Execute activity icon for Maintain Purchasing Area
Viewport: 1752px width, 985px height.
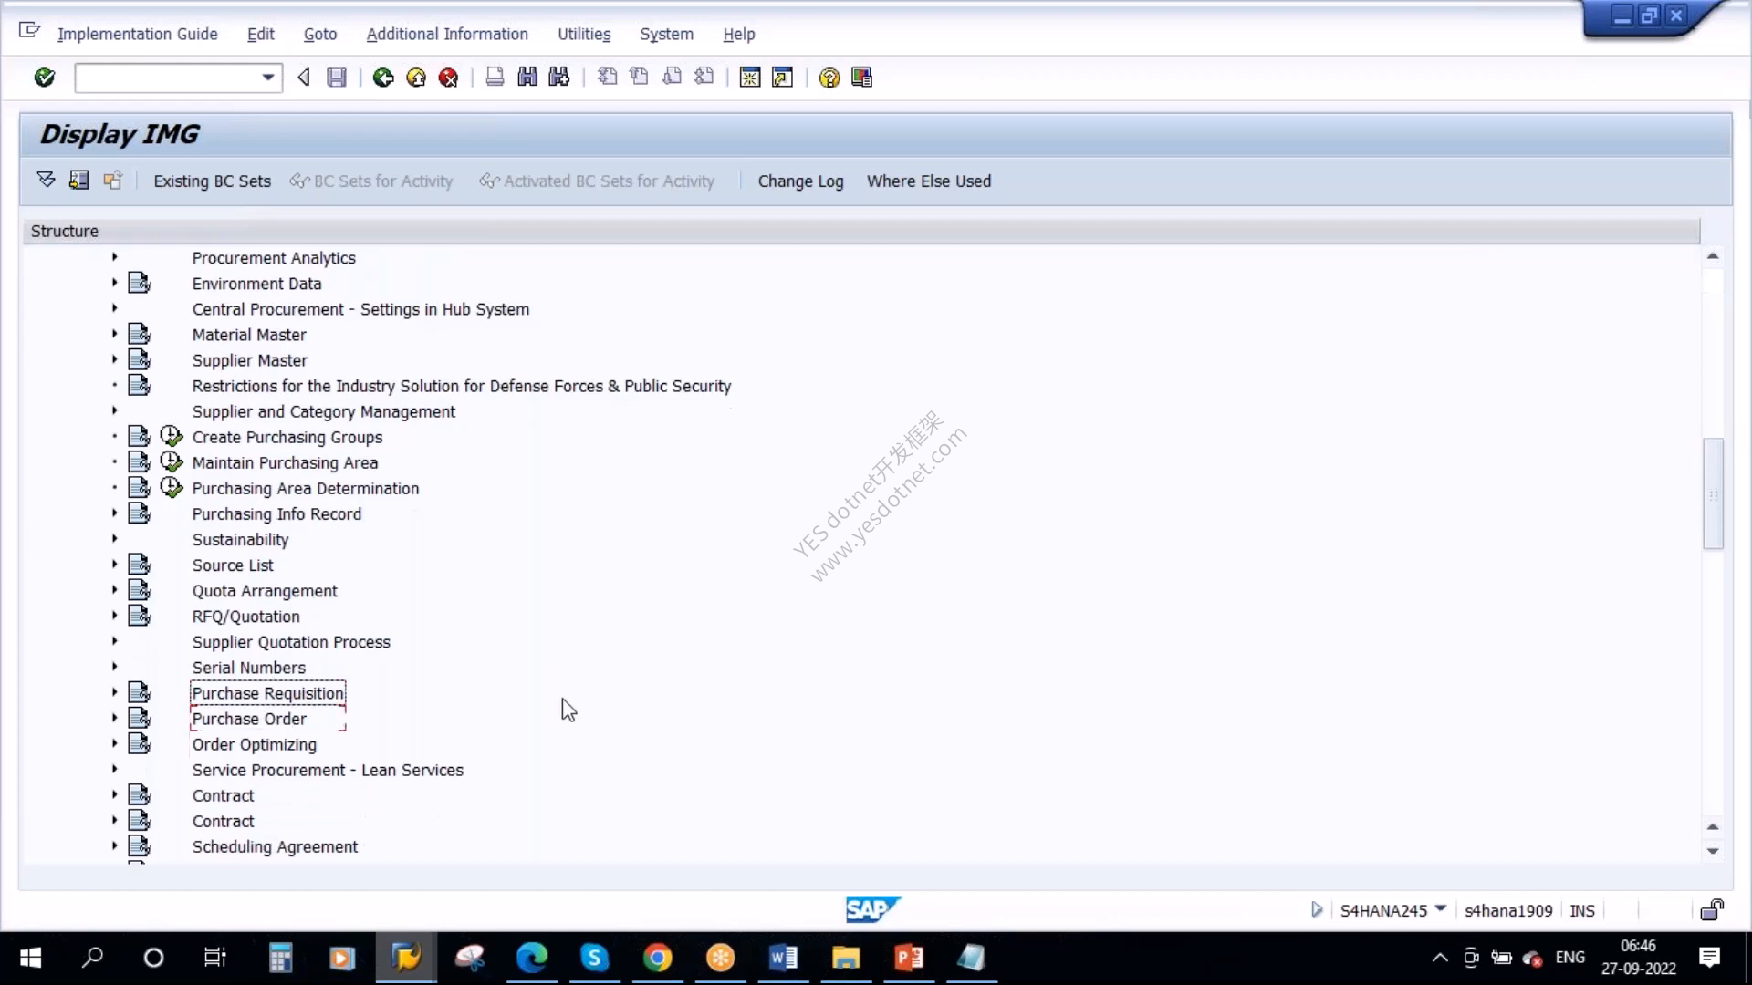pyautogui.click(x=172, y=462)
